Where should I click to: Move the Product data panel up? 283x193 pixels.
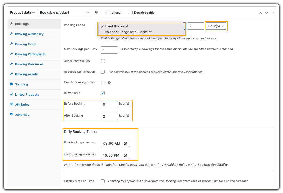[x=260, y=13]
